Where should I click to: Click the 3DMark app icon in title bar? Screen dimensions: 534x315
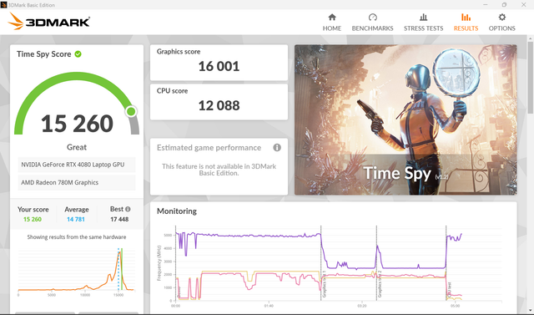click(3, 4)
